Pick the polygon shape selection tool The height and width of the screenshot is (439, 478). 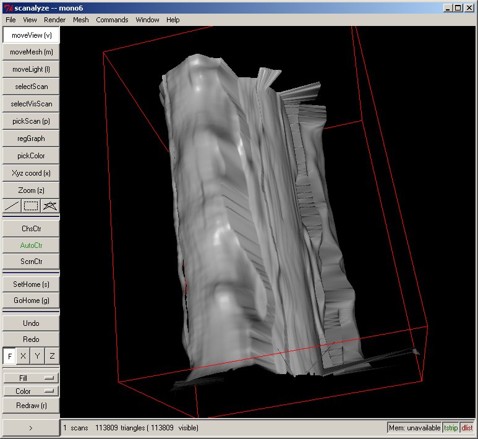click(49, 206)
